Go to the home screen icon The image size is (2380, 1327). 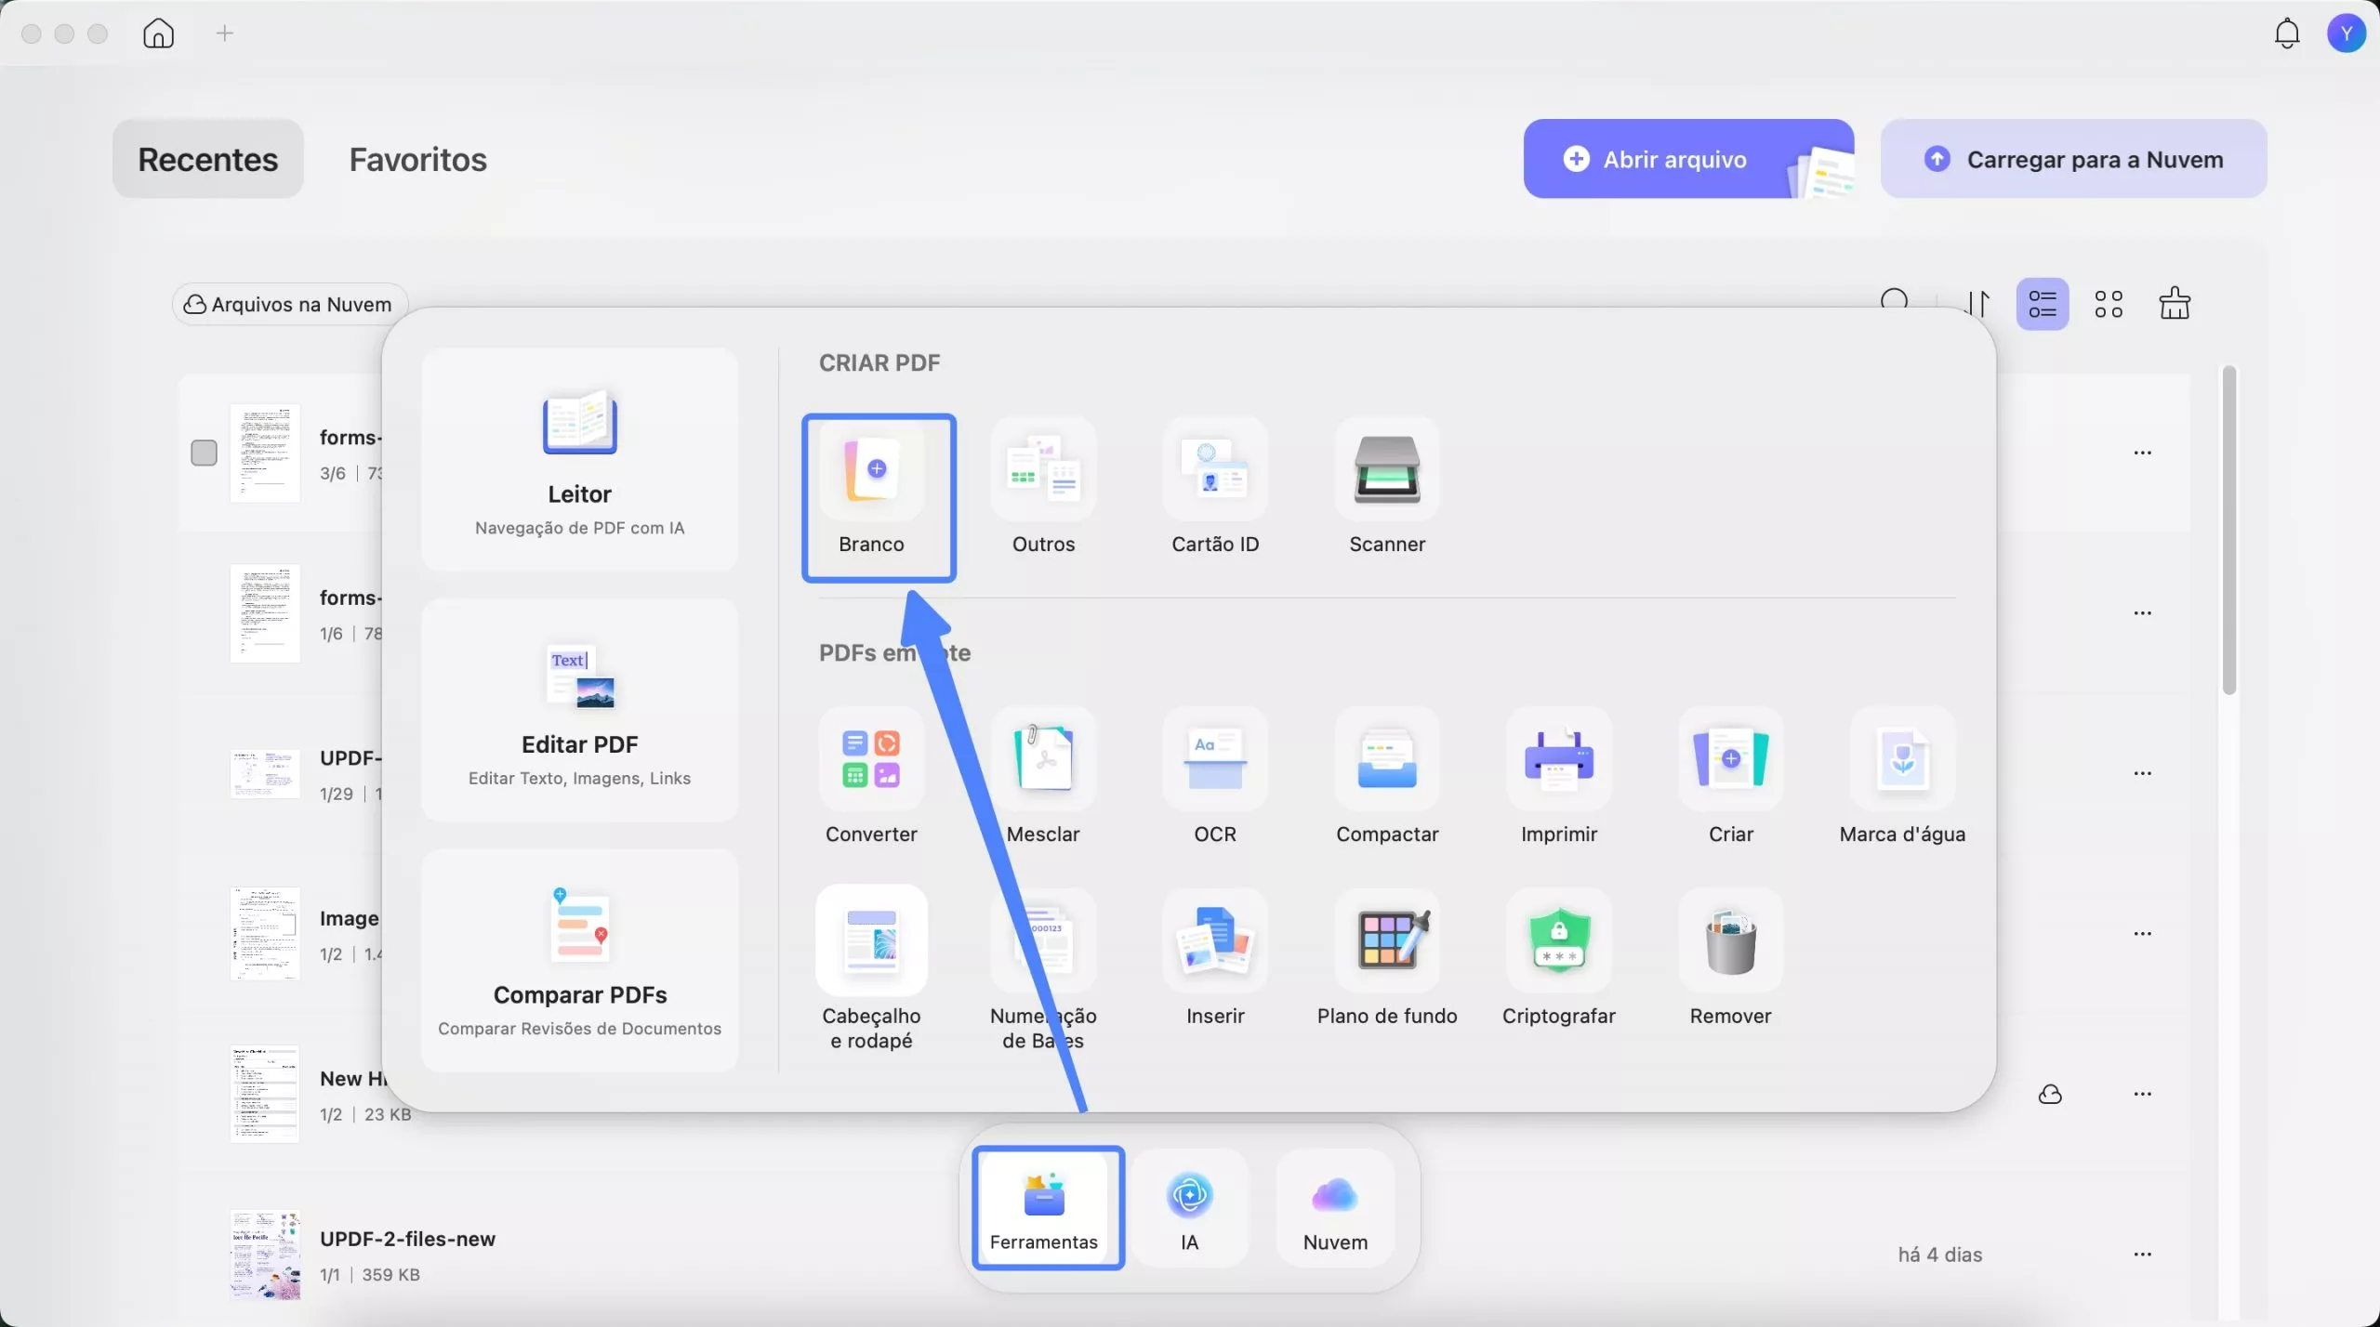click(158, 33)
